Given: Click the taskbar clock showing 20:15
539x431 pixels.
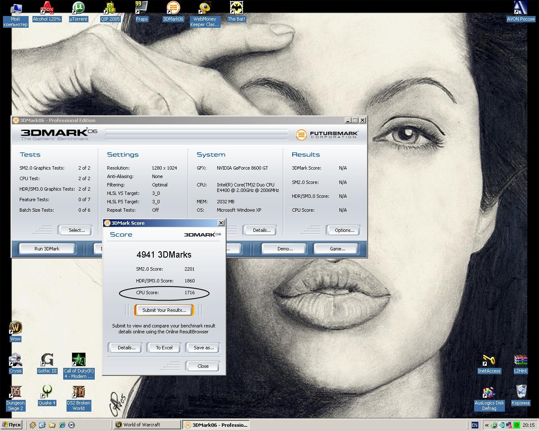Looking at the screenshot, I should 528,425.
